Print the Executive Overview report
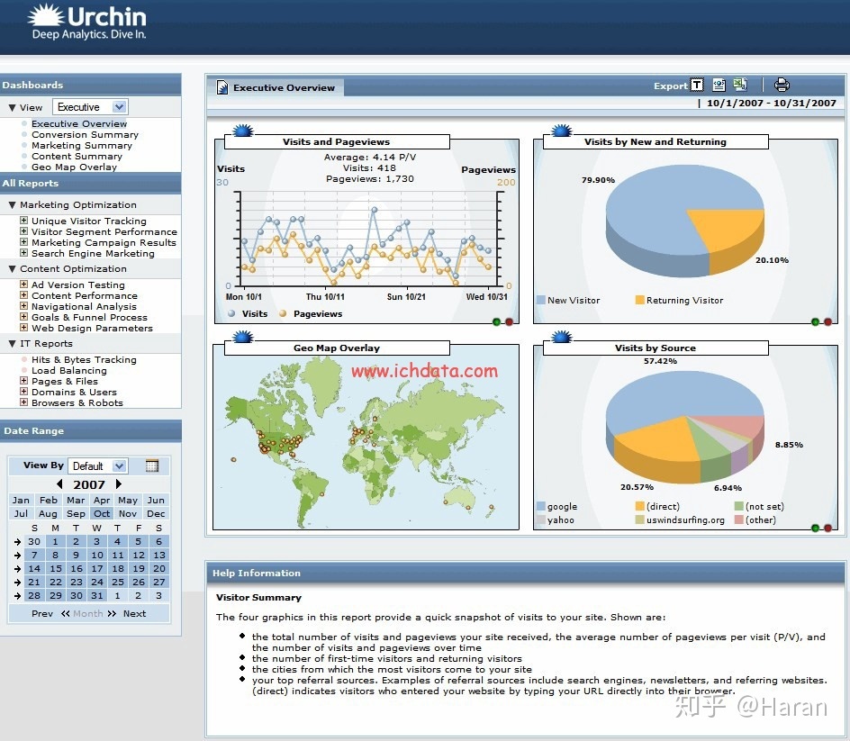The width and height of the screenshot is (850, 741). click(x=782, y=85)
